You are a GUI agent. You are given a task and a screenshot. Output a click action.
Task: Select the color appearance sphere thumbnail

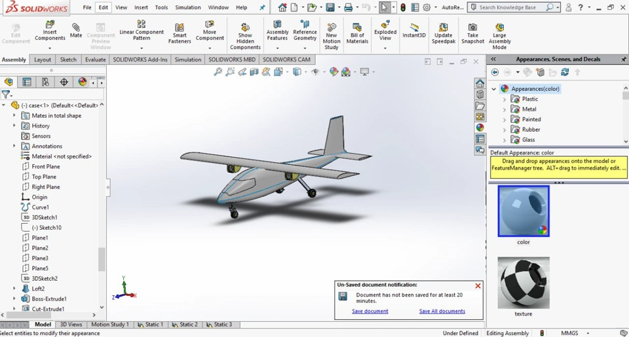pyautogui.click(x=524, y=211)
